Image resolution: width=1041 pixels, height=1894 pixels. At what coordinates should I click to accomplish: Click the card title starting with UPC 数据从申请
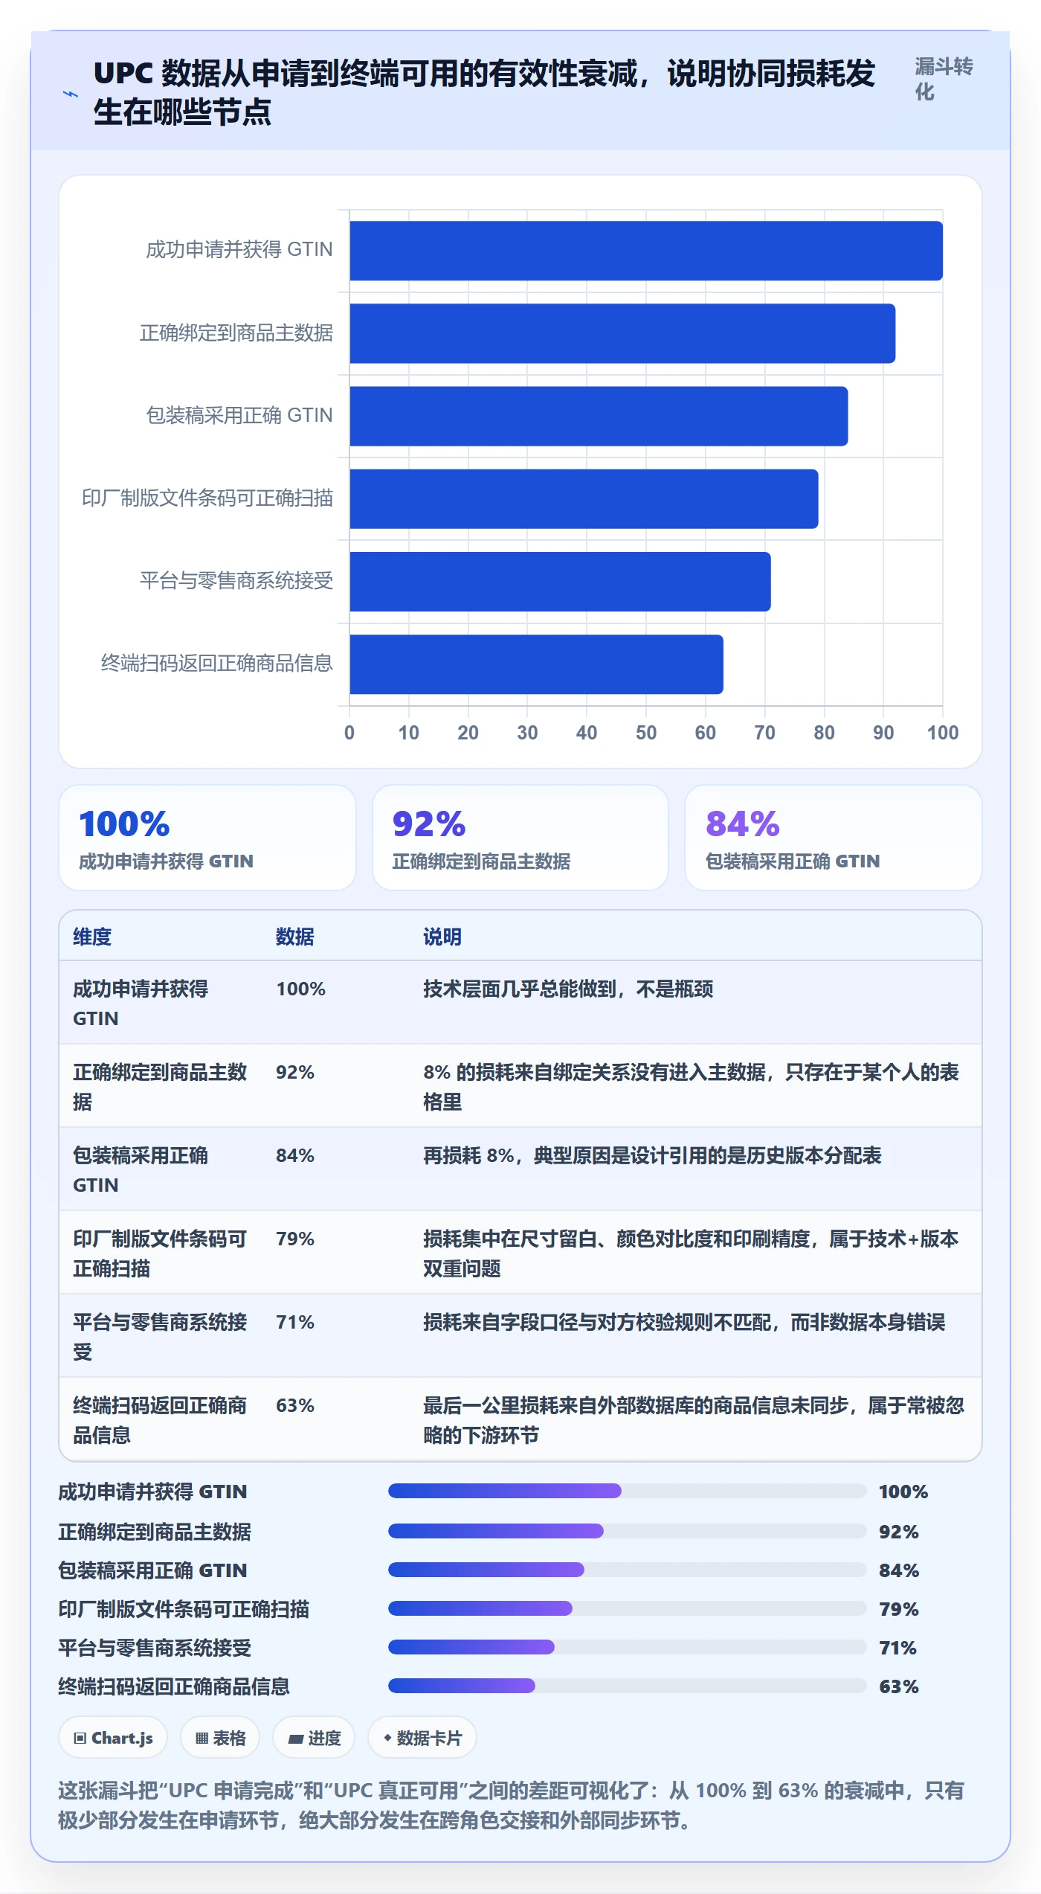point(484,93)
